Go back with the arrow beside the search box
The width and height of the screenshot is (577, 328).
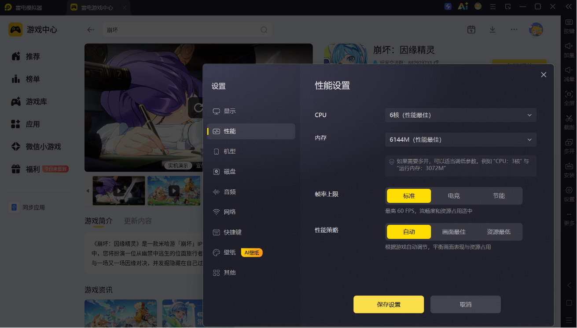click(x=91, y=30)
